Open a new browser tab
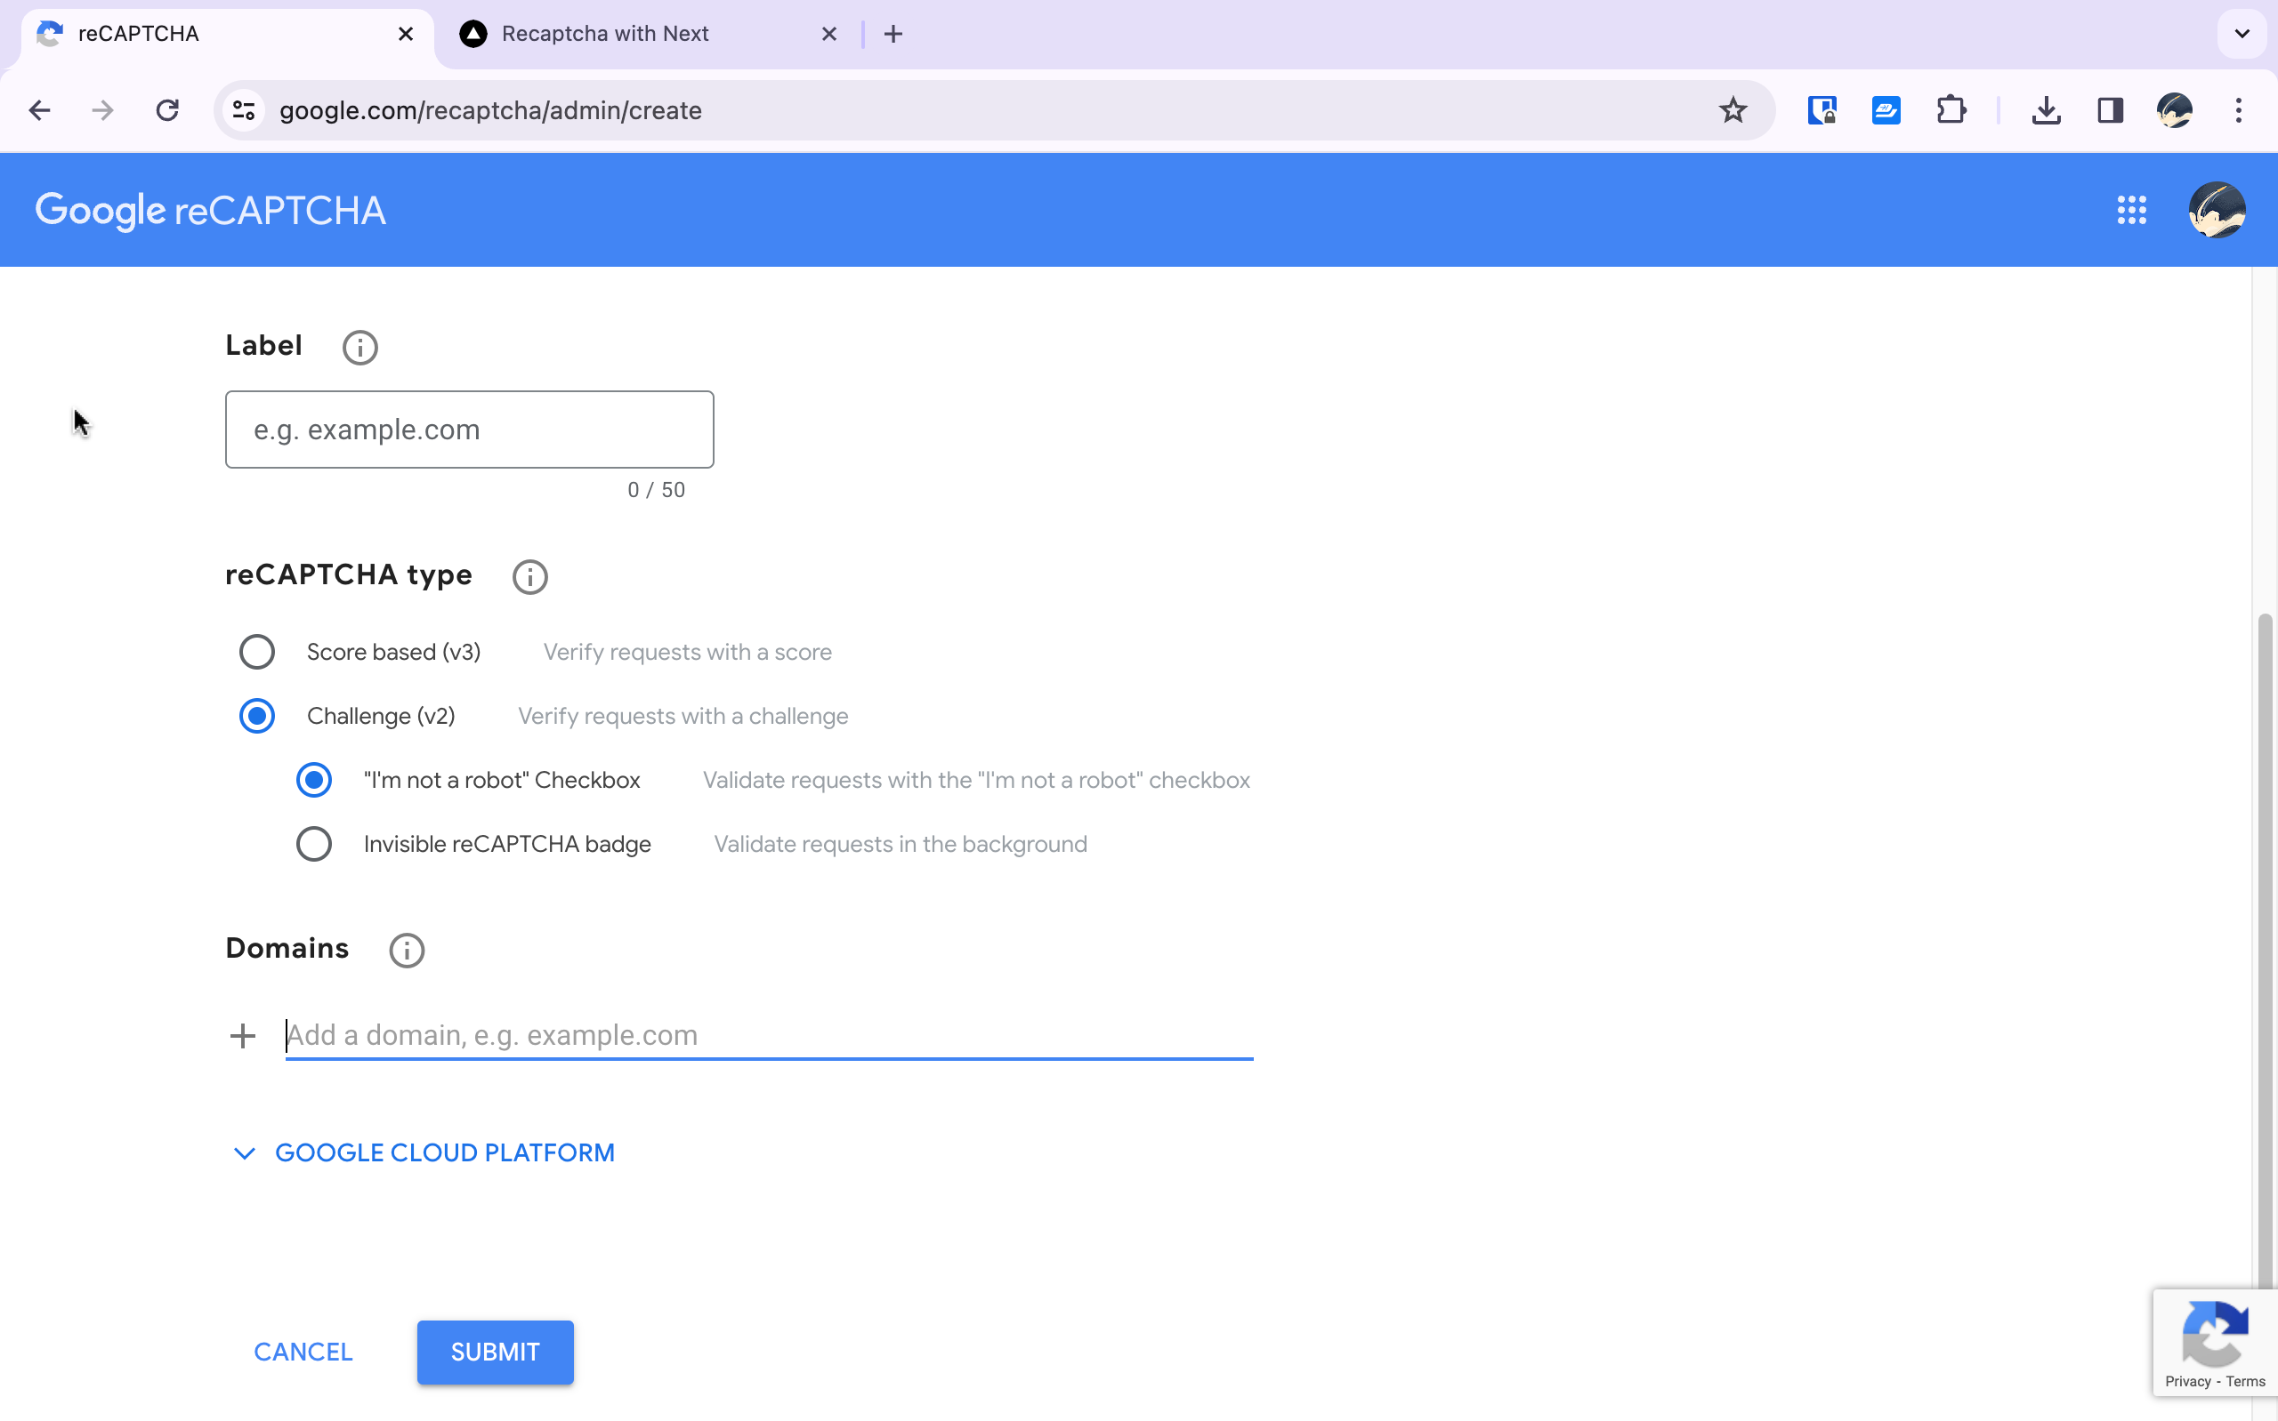This screenshot has width=2278, height=1421. click(893, 34)
